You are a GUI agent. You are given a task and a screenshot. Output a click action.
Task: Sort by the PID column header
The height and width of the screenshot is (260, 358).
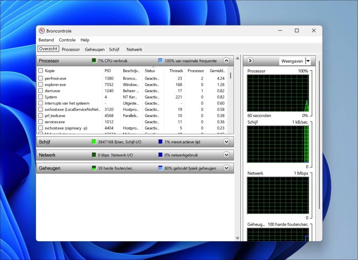click(108, 71)
